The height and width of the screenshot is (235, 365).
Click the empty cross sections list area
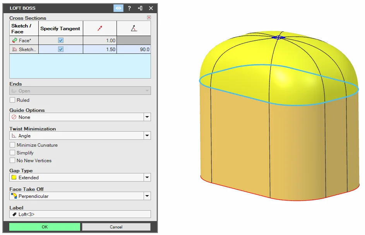pos(80,66)
